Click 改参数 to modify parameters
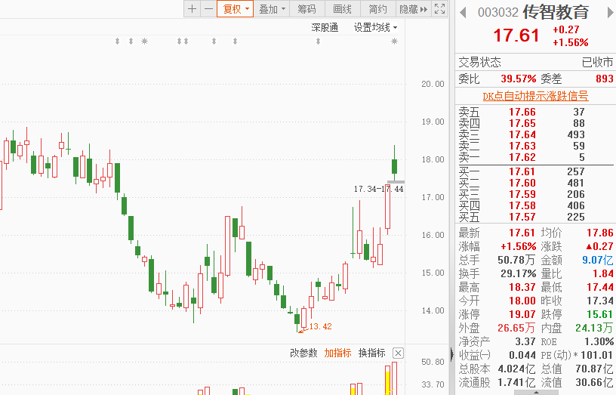 coord(303,353)
